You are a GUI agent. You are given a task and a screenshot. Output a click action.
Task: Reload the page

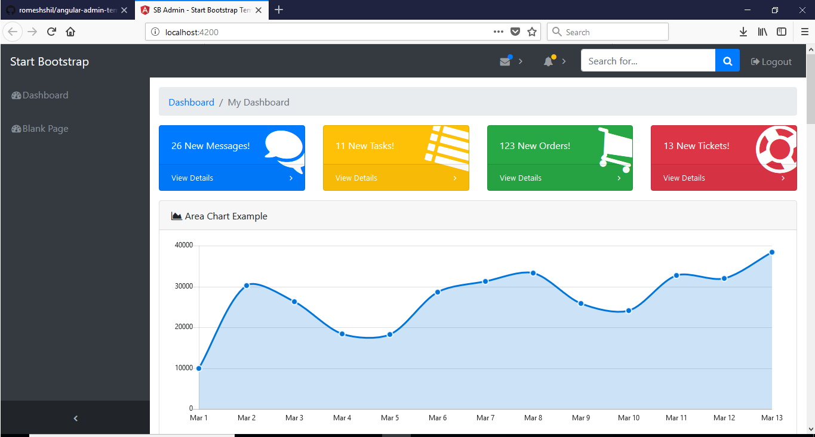tap(51, 32)
